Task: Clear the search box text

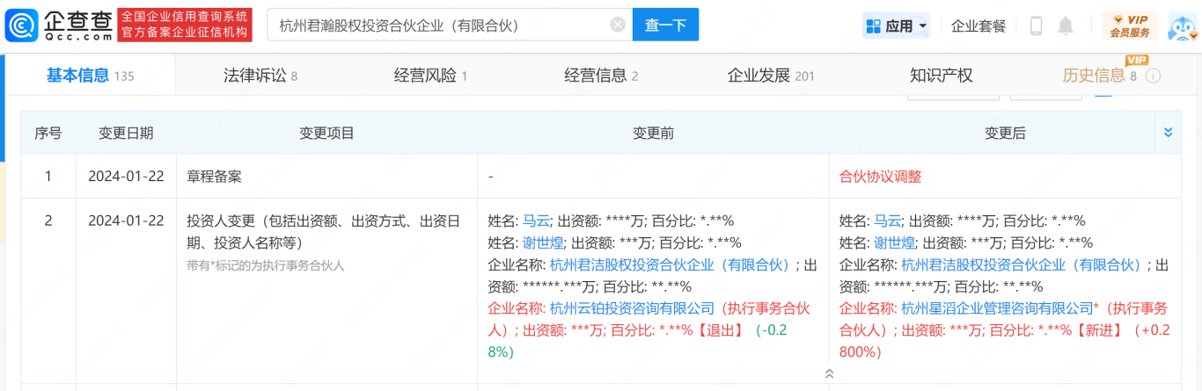Action: [x=618, y=25]
